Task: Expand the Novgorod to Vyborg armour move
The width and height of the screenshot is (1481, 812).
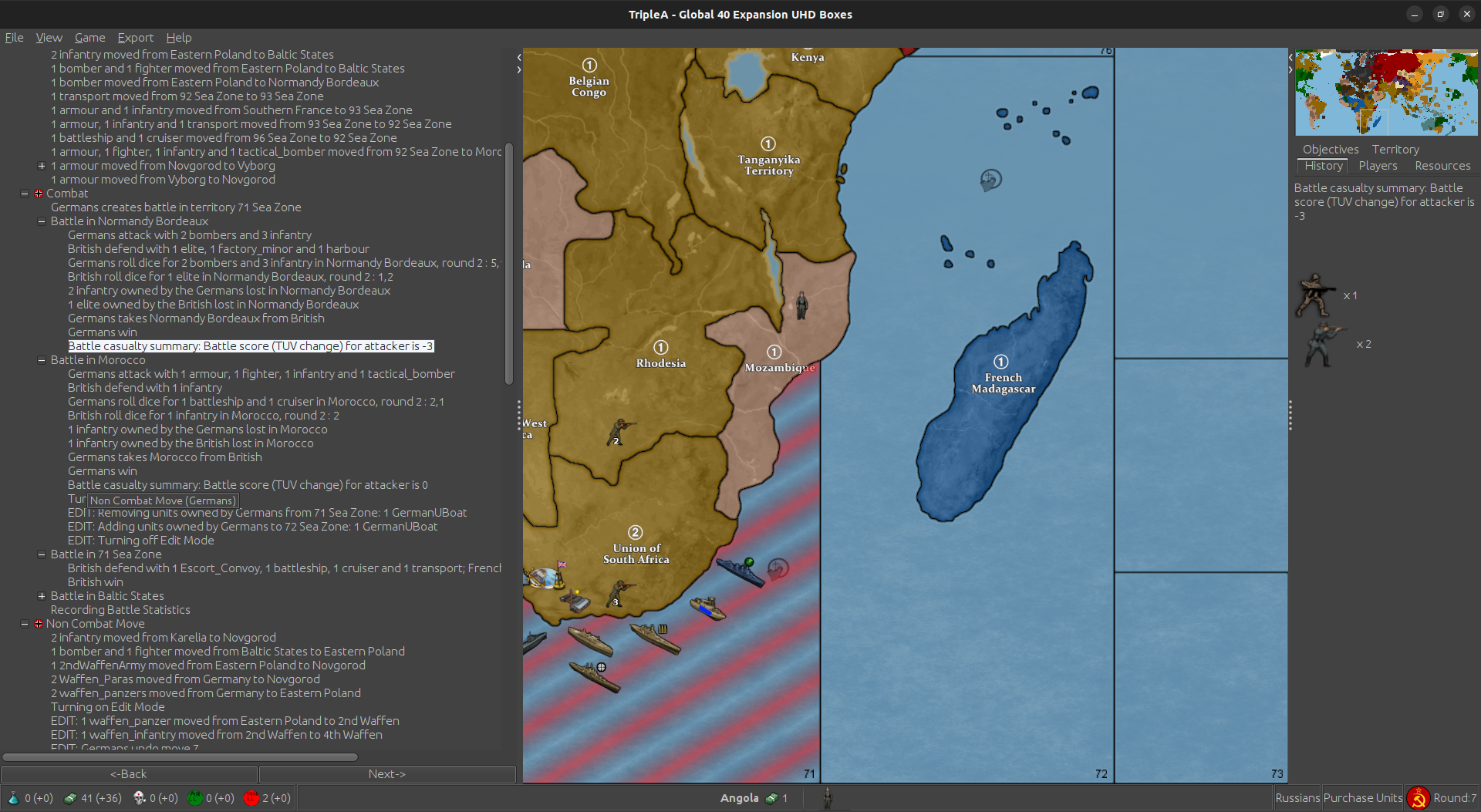Action: (42, 166)
